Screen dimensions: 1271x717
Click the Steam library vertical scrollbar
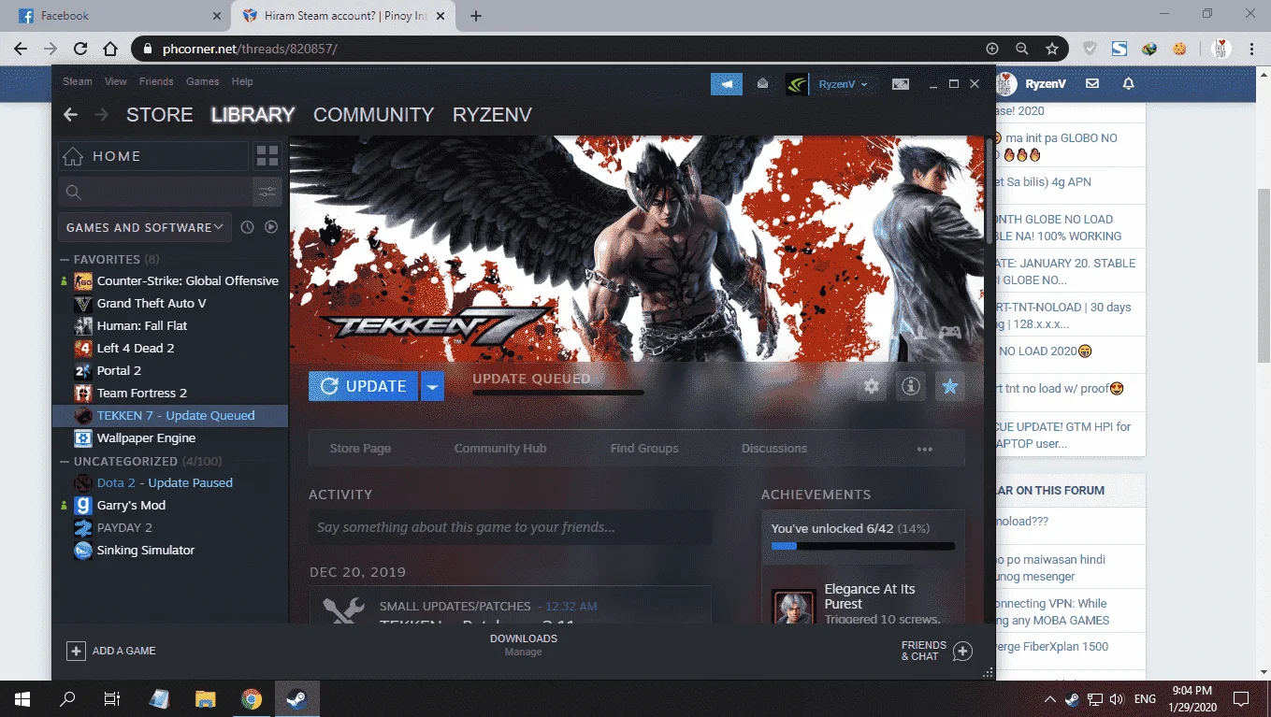[x=989, y=192]
